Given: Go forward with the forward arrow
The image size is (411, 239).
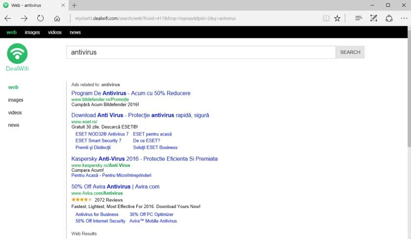Looking at the screenshot, I should coord(24,18).
